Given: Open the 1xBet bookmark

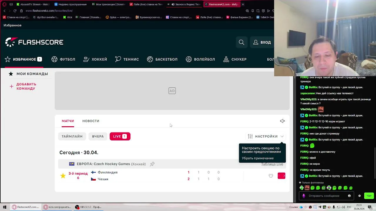Looking at the screenshot, I should [265, 17].
